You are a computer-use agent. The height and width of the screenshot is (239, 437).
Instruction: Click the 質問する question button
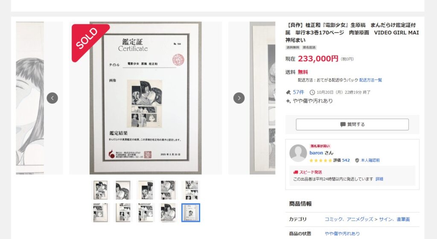click(x=352, y=125)
